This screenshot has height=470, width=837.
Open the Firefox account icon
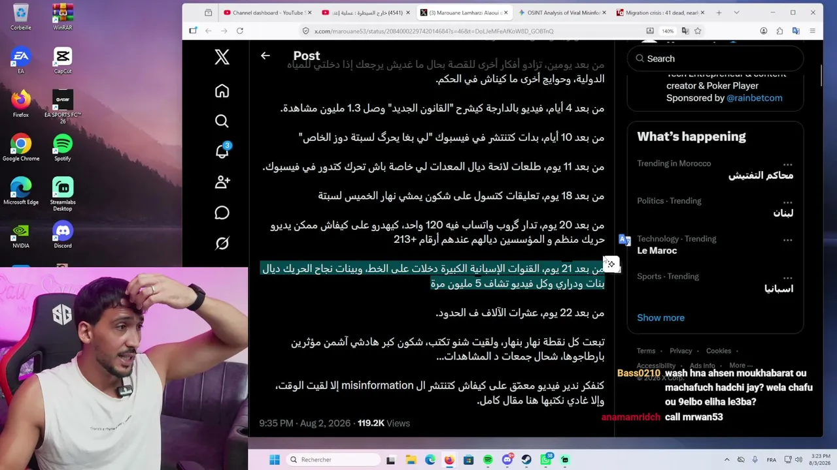[764, 31]
